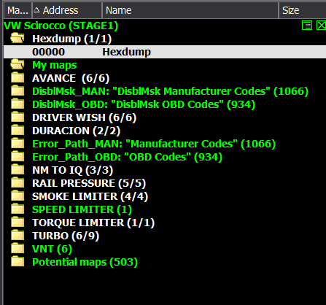Select the 00000 address cell
Image resolution: width=326 pixels, height=305 pixels.
(48, 52)
